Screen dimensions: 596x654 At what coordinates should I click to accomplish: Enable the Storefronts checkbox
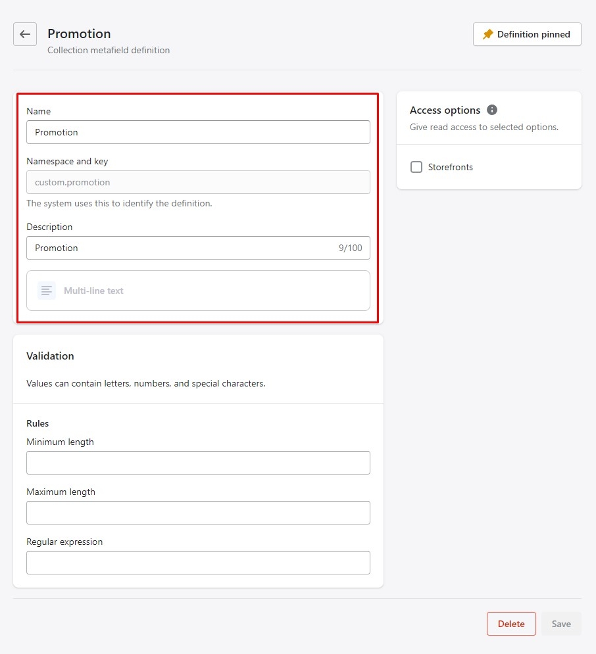pyautogui.click(x=416, y=167)
